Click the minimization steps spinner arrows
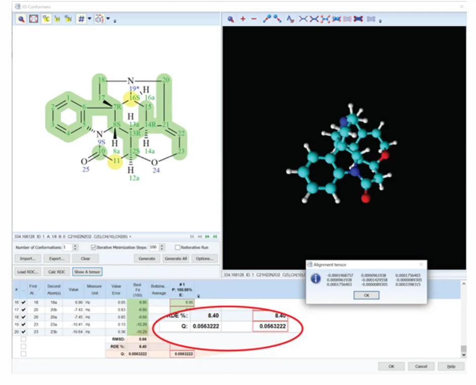 point(162,247)
